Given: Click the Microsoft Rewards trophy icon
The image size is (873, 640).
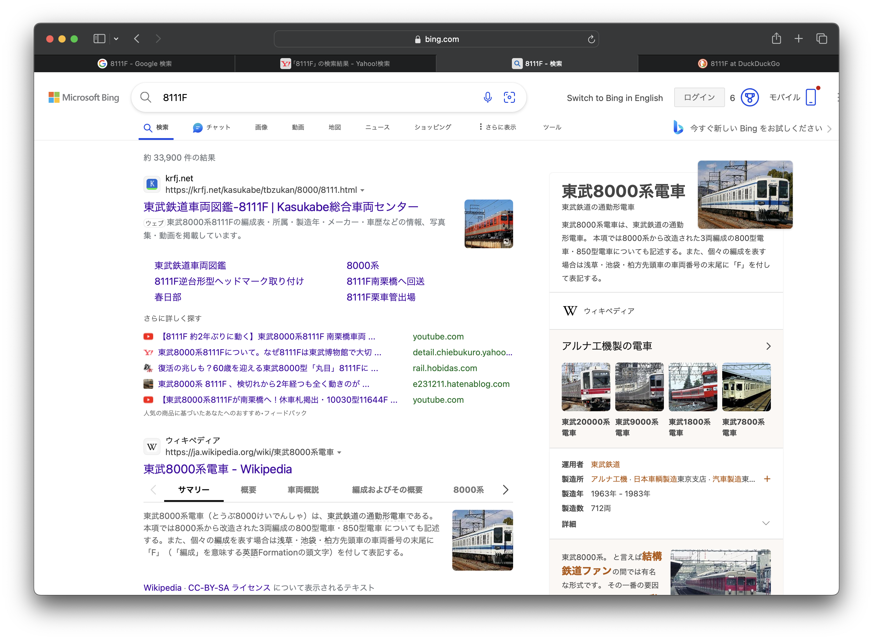Looking at the screenshot, I should tap(750, 97).
